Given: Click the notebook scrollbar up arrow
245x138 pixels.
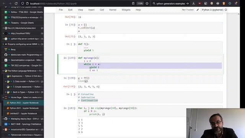Looking at the screenshot, I should [x=238, y=14].
